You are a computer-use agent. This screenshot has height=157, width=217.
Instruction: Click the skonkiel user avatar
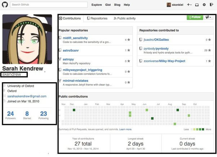point(169,5)
